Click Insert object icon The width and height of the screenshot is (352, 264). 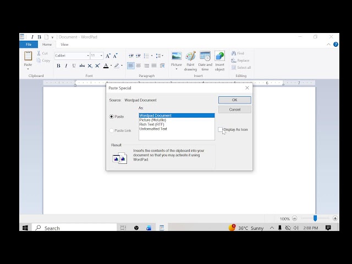click(x=219, y=56)
